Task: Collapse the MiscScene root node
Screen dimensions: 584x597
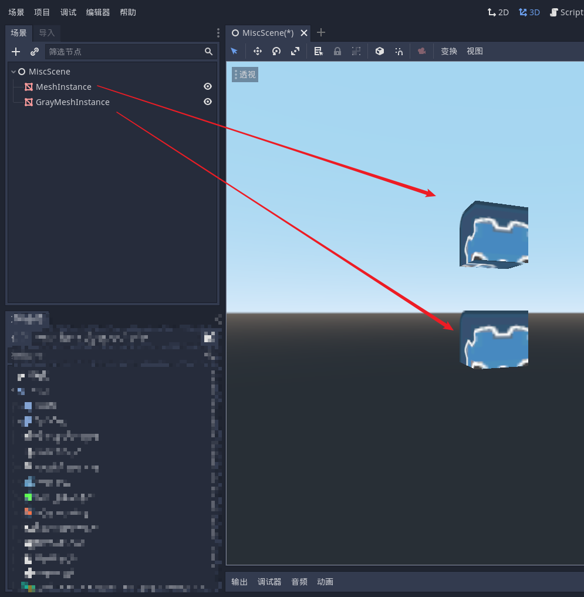Action: [13, 72]
